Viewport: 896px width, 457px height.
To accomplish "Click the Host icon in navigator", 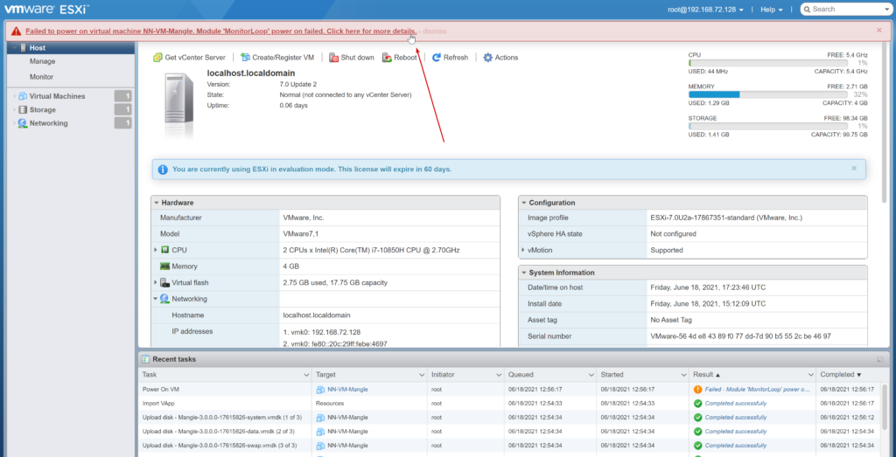I will coord(23,48).
